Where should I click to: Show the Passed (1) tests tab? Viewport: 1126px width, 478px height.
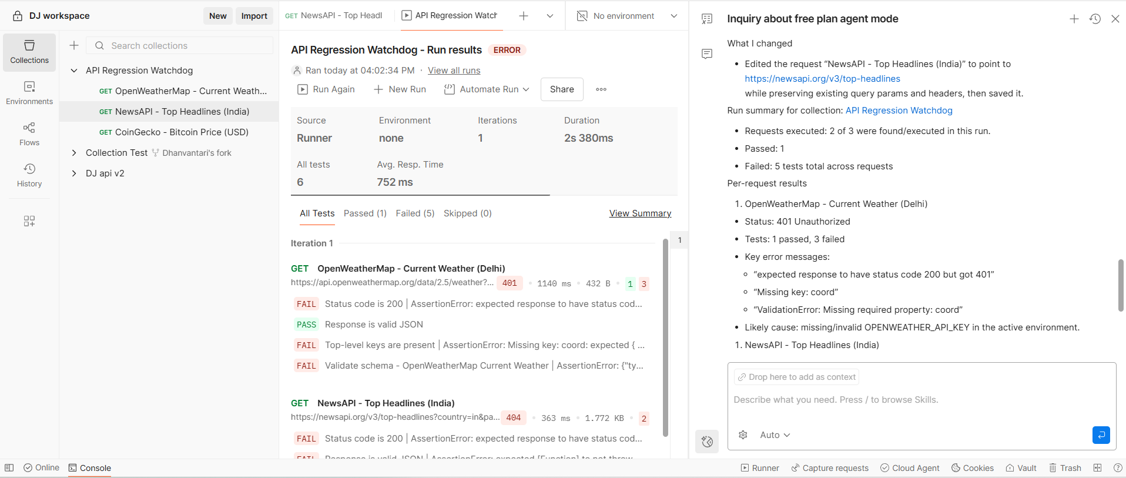point(365,213)
